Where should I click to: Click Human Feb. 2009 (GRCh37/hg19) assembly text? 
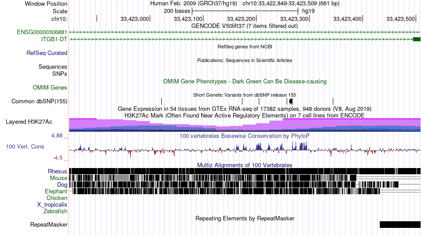194,4
